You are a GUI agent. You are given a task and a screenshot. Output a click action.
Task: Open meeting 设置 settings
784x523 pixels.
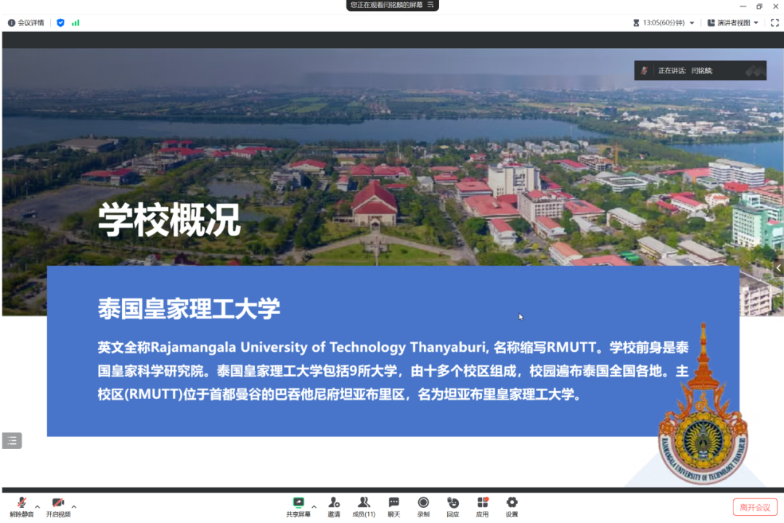(512, 506)
